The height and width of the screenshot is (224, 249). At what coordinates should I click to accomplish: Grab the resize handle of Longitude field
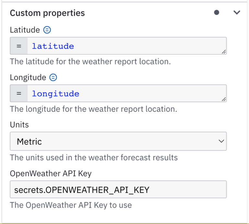coord(224,99)
